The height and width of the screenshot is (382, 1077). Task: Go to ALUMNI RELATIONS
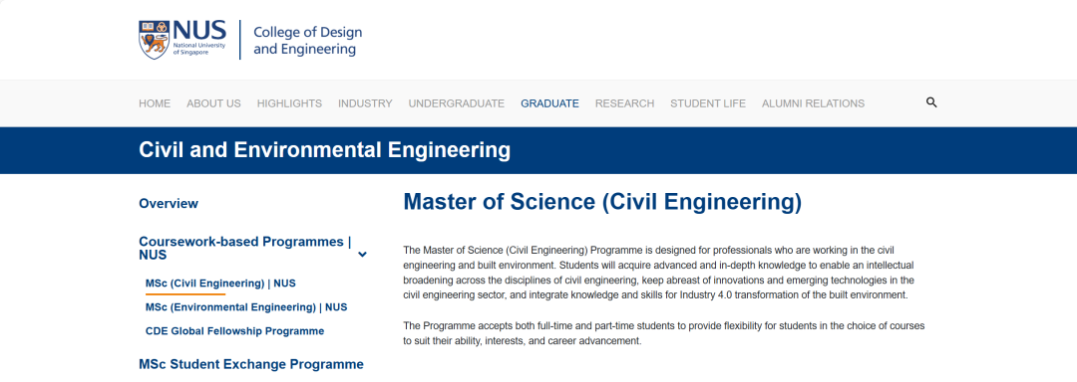tap(813, 103)
